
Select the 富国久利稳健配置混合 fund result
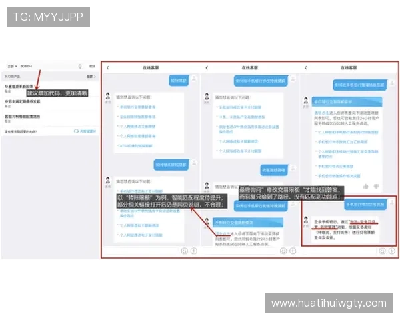tap(50, 119)
